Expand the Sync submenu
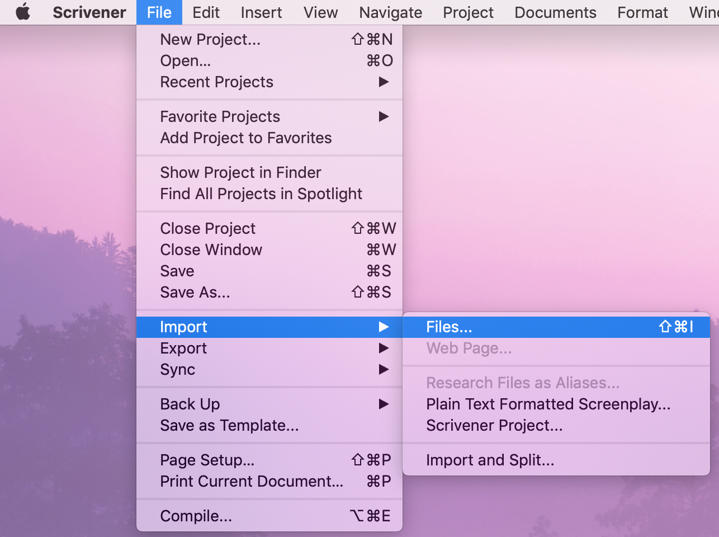Image resolution: width=719 pixels, height=537 pixels. tap(269, 369)
